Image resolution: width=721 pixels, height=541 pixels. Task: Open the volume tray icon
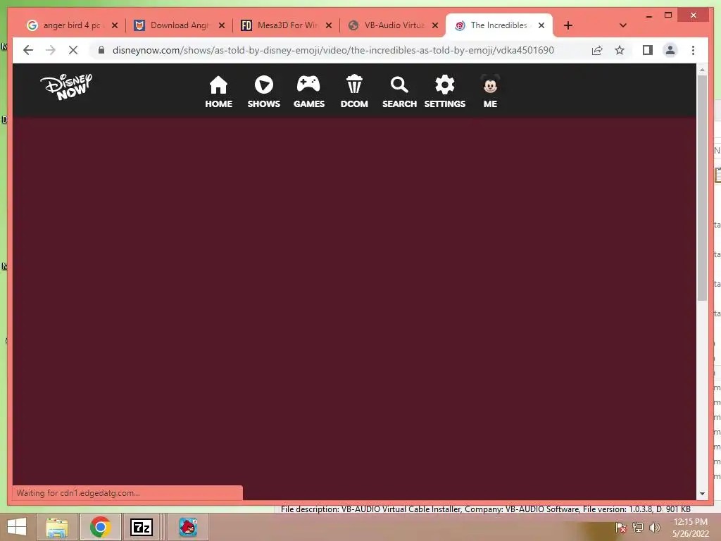click(x=654, y=528)
